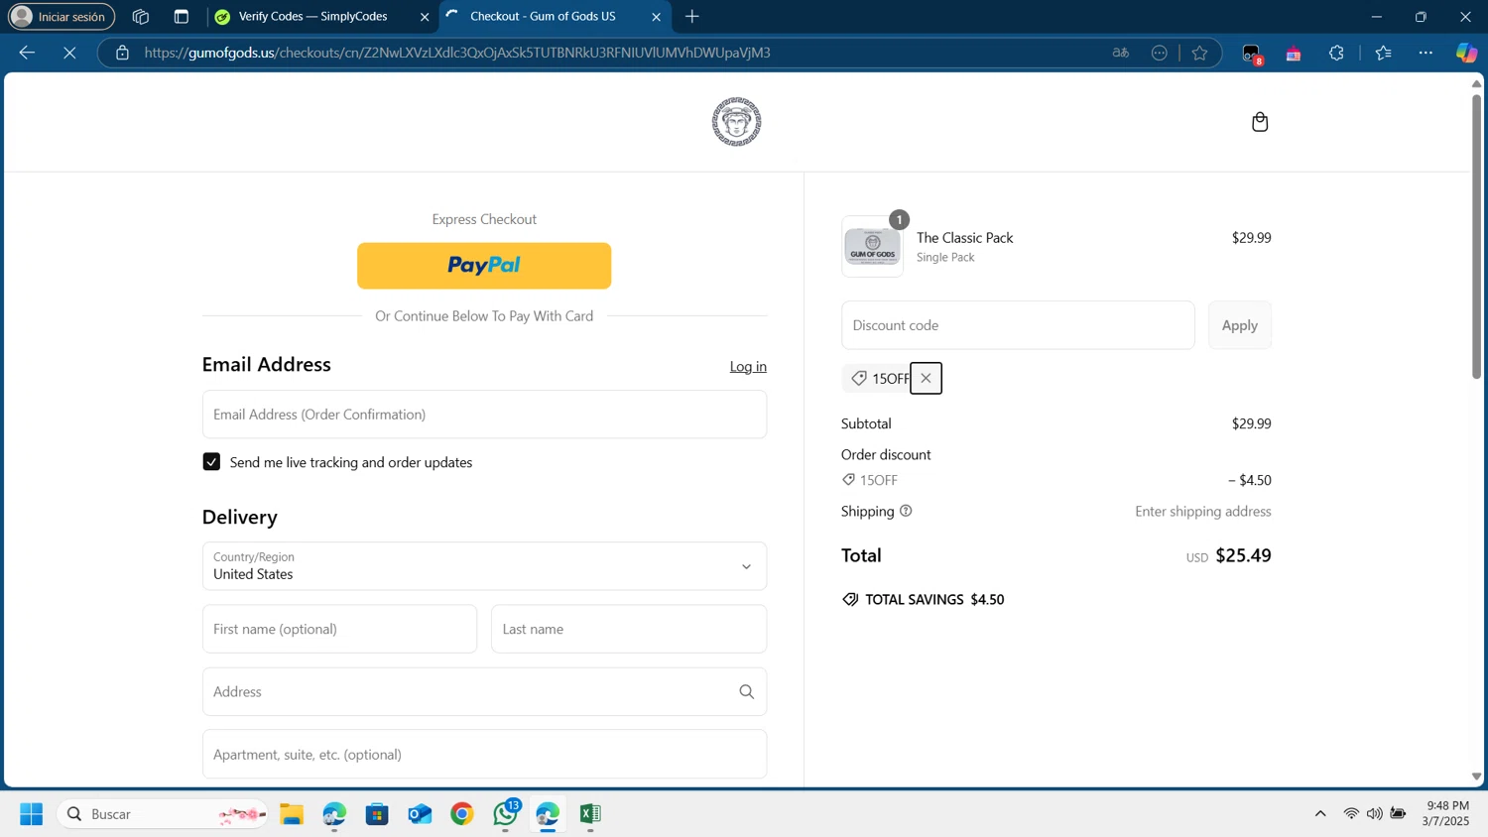Click the shipping info help icon
Viewport: 1488px width, 837px height.
[x=906, y=511]
